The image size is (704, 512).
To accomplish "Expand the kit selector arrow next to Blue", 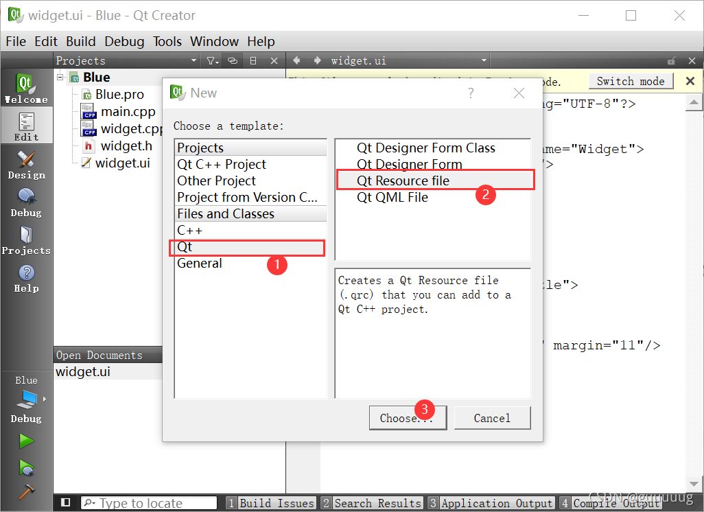I will pyautogui.click(x=45, y=399).
